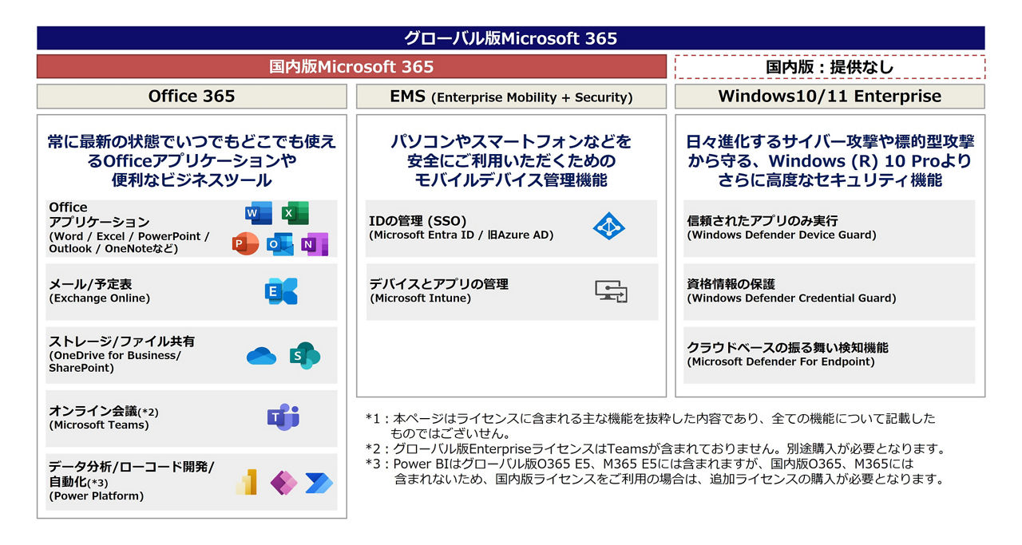Select the EMS (Enterprise Mobility + Security) heading
The height and width of the screenshot is (545, 1022).
click(x=511, y=97)
